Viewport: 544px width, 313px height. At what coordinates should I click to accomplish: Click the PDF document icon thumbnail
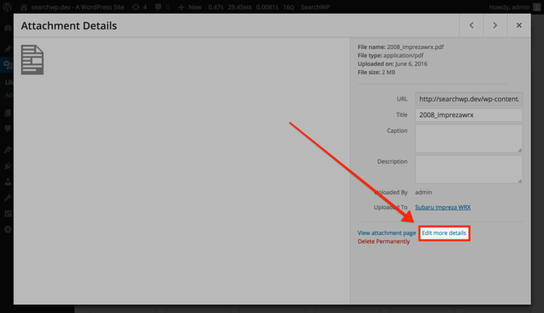click(x=32, y=60)
